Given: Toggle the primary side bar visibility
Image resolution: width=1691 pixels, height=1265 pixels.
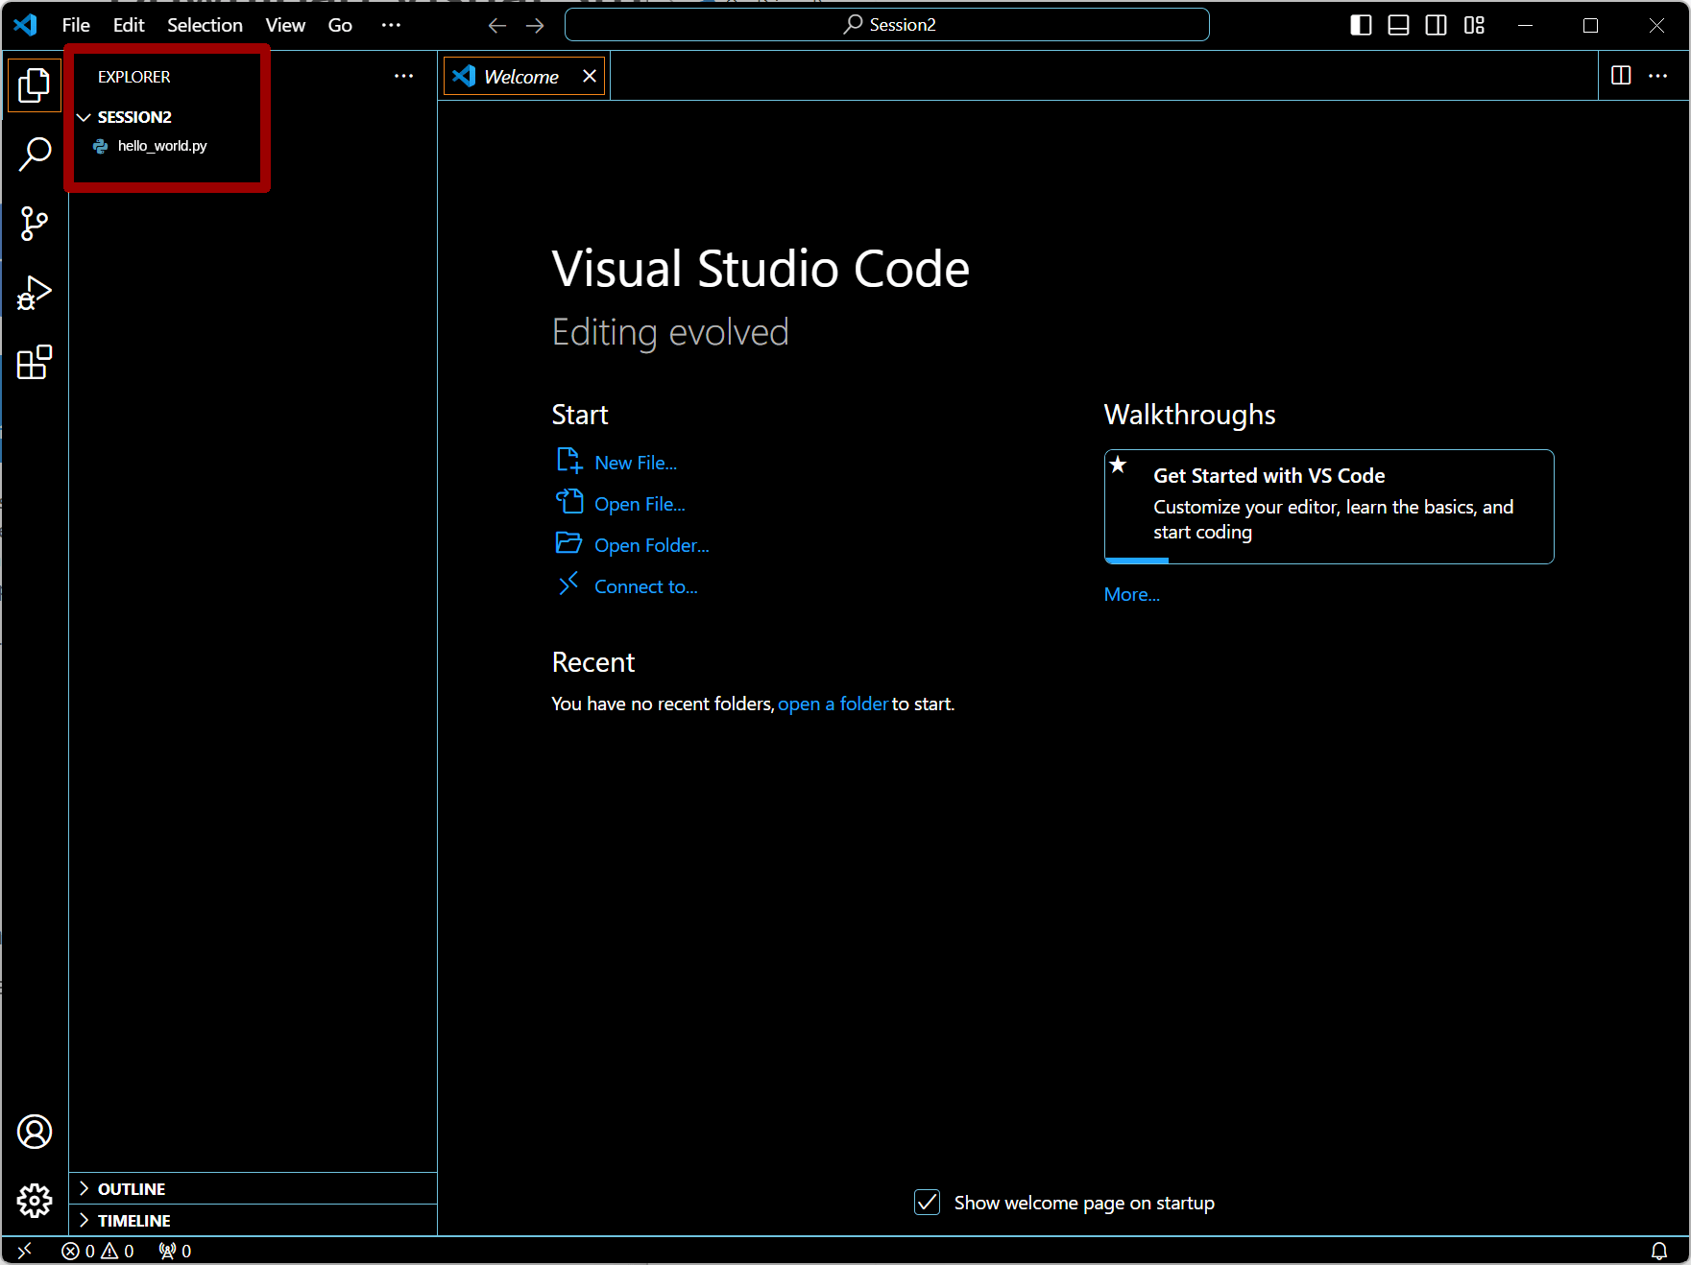Looking at the screenshot, I should [1361, 26].
